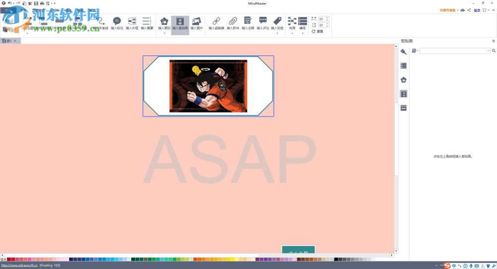Viewport: 497px width, 269px height.
Task: Click the Reset (重置) spacing button
Action: [x=317, y=31]
